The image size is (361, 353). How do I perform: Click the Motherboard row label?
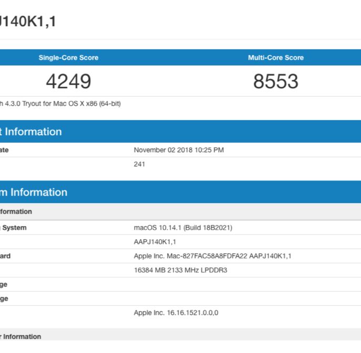[5, 256]
